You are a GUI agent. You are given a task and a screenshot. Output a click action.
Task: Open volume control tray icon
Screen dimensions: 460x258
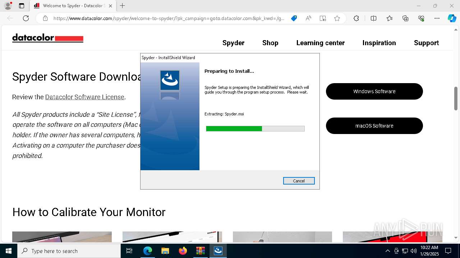(x=414, y=251)
